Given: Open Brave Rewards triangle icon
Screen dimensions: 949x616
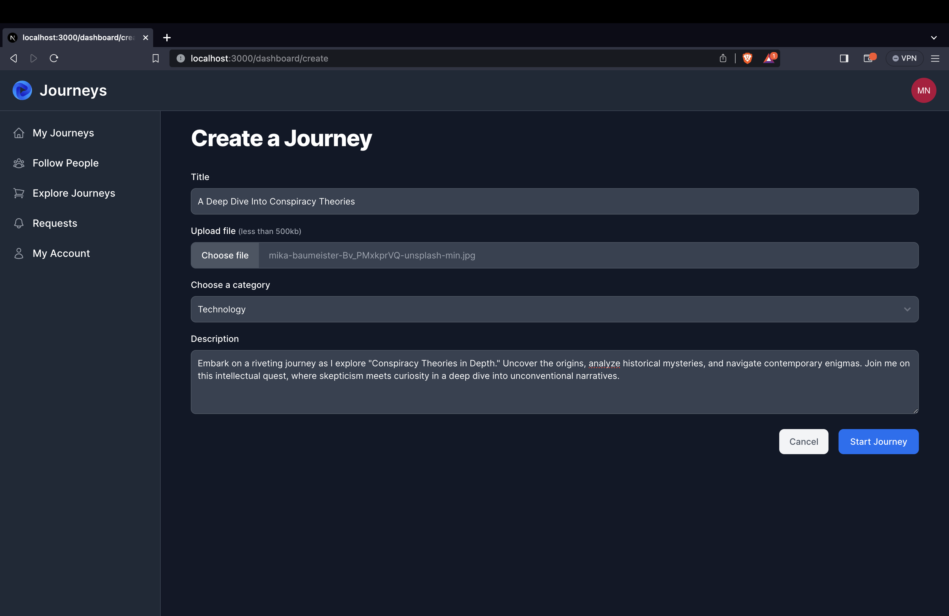Looking at the screenshot, I should coord(769,58).
